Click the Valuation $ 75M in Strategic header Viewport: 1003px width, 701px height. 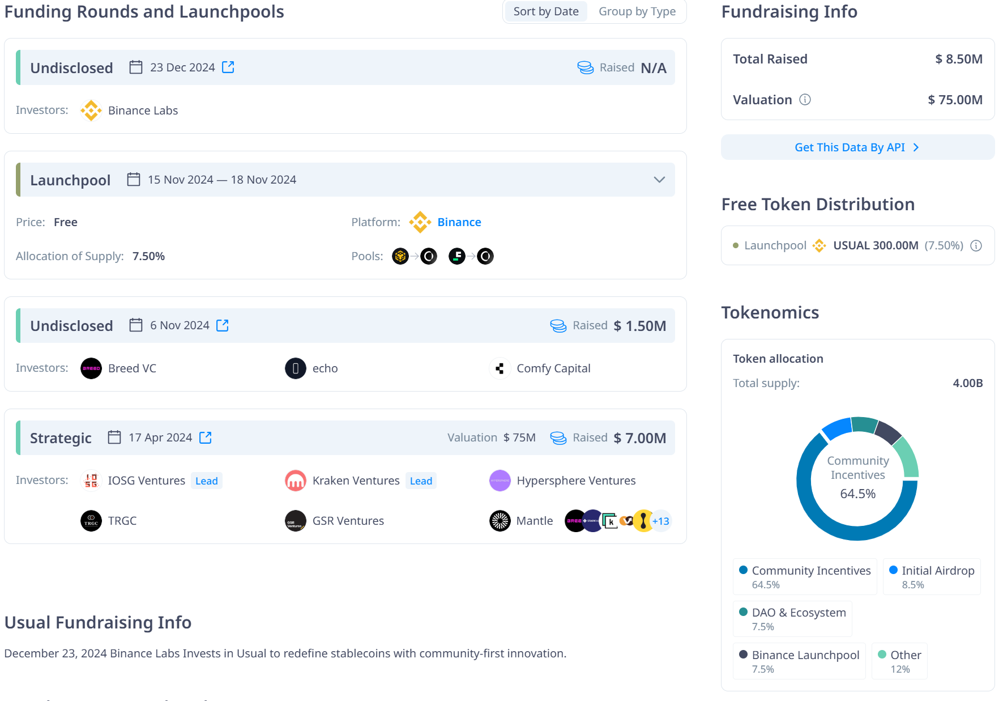492,437
